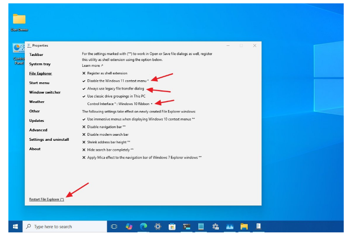Open Task View from the taskbar

(x=114, y=226)
